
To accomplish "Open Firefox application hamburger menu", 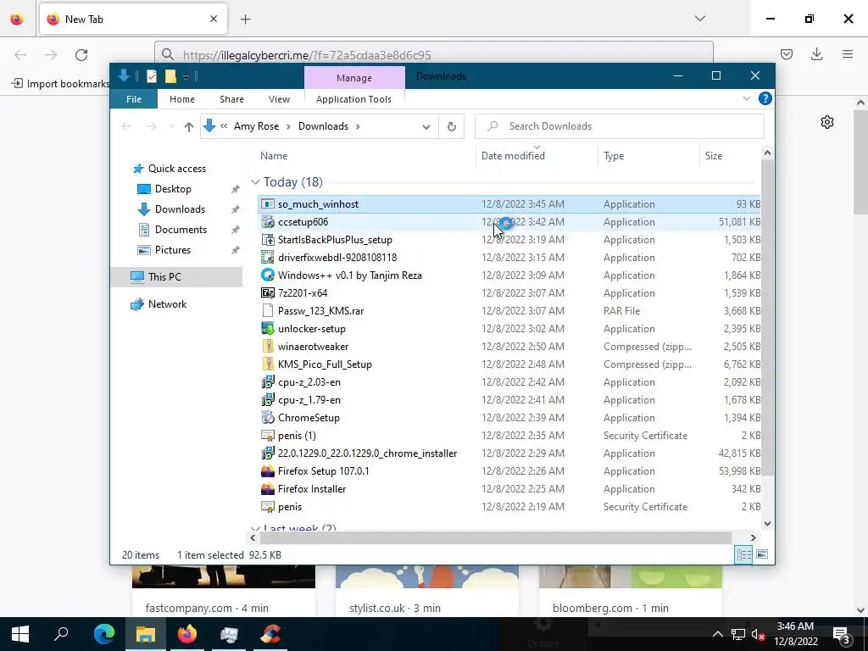I will pyautogui.click(x=848, y=54).
